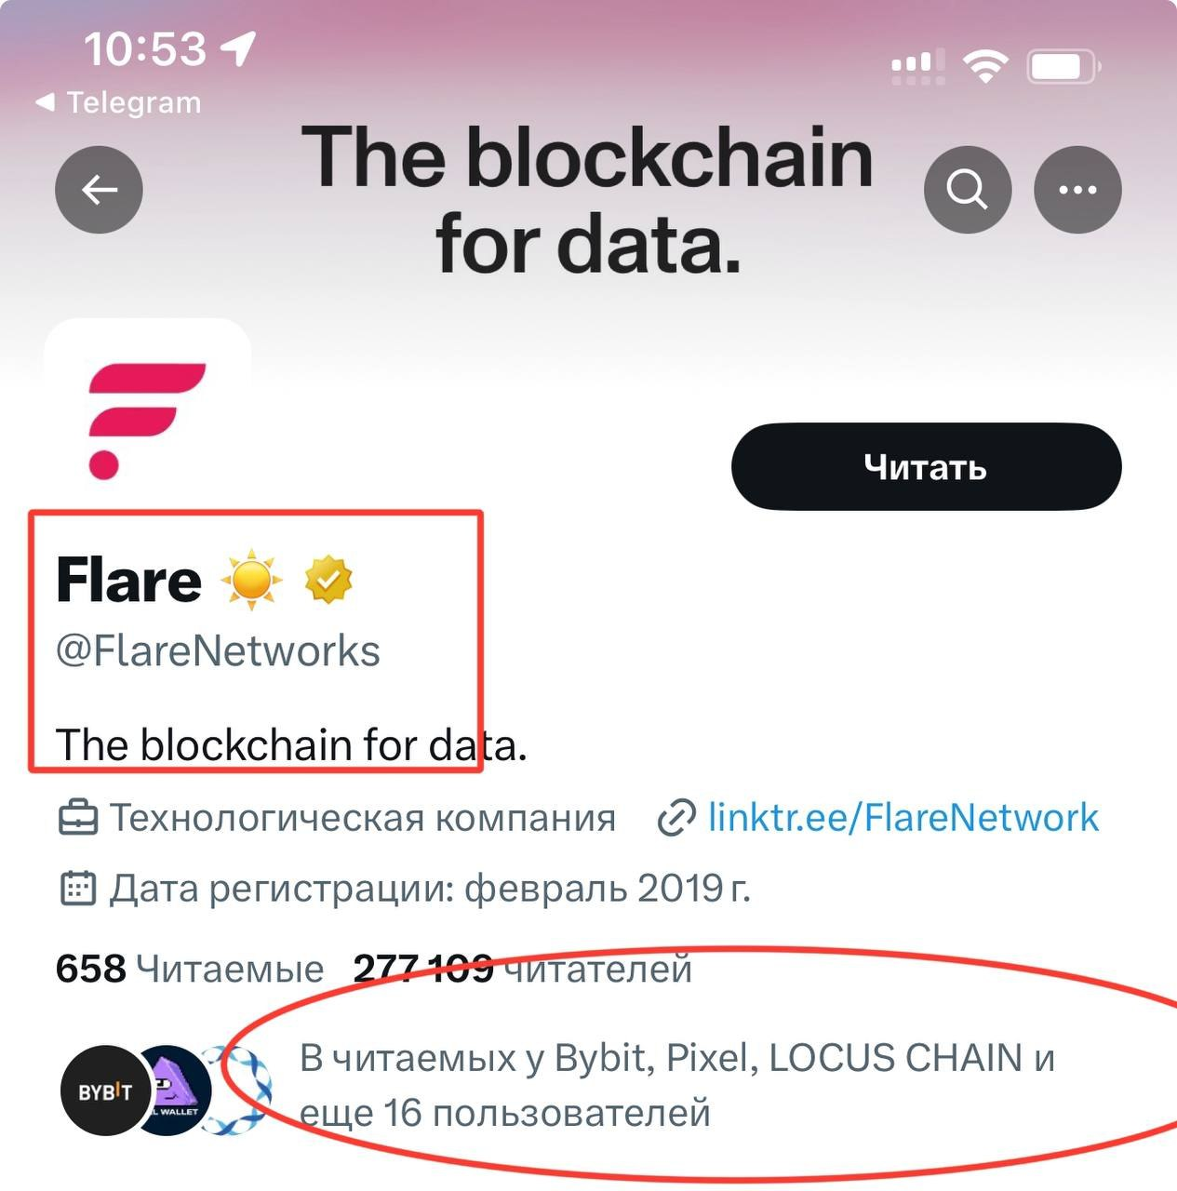Tap the sun emoji next to Flare
The width and height of the screenshot is (1177, 1191).
click(x=251, y=581)
